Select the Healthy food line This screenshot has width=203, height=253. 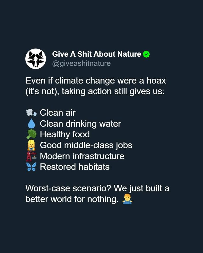65,134
